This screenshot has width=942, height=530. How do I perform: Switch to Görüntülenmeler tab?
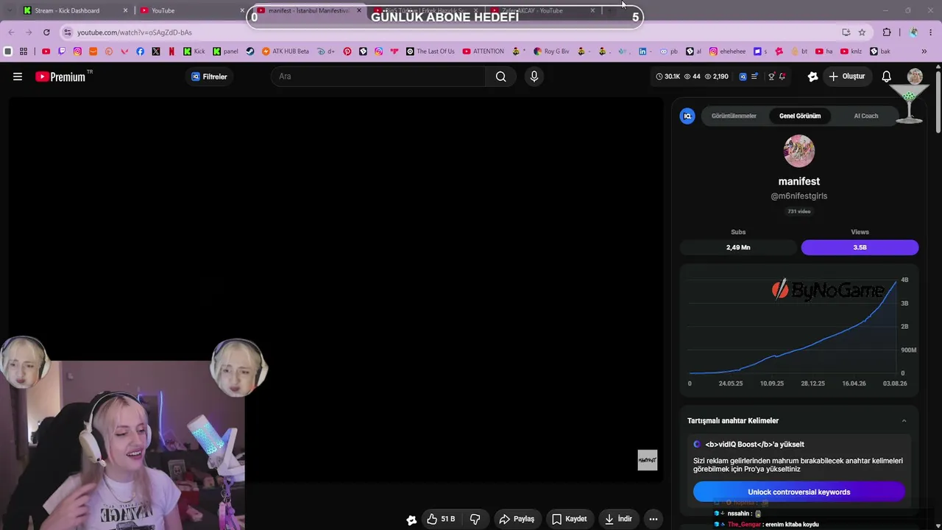click(x=734, y=116)
